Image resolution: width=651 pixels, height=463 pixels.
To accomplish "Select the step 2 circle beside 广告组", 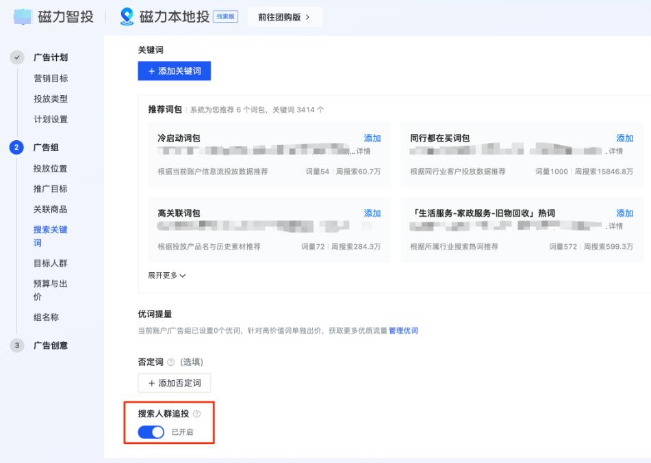I will [16, 148].
